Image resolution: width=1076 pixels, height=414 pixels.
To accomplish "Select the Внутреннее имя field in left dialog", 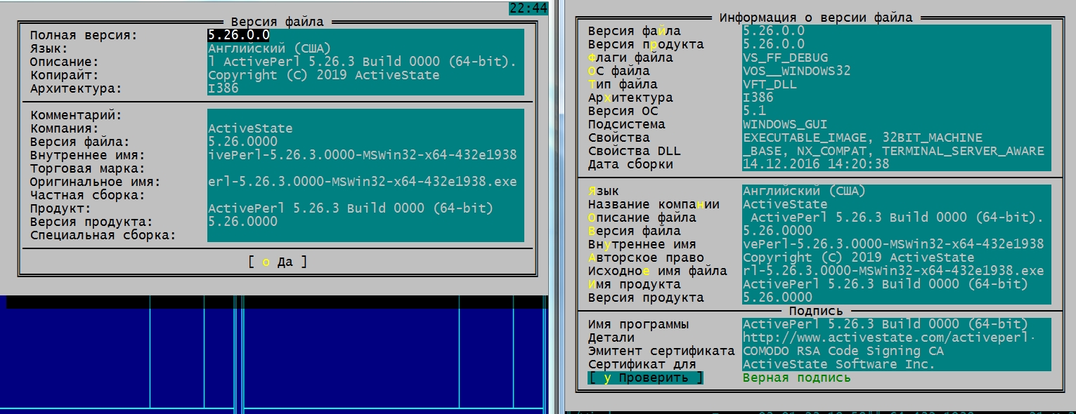I will tap(365, 155).
